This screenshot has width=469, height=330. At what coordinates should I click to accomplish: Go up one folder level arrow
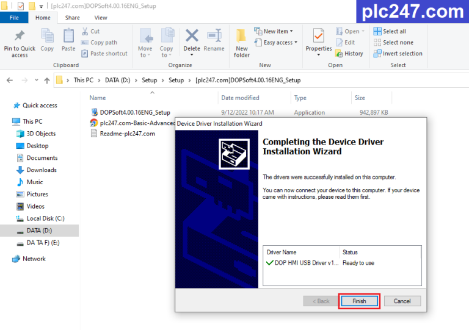coord(47,80)
